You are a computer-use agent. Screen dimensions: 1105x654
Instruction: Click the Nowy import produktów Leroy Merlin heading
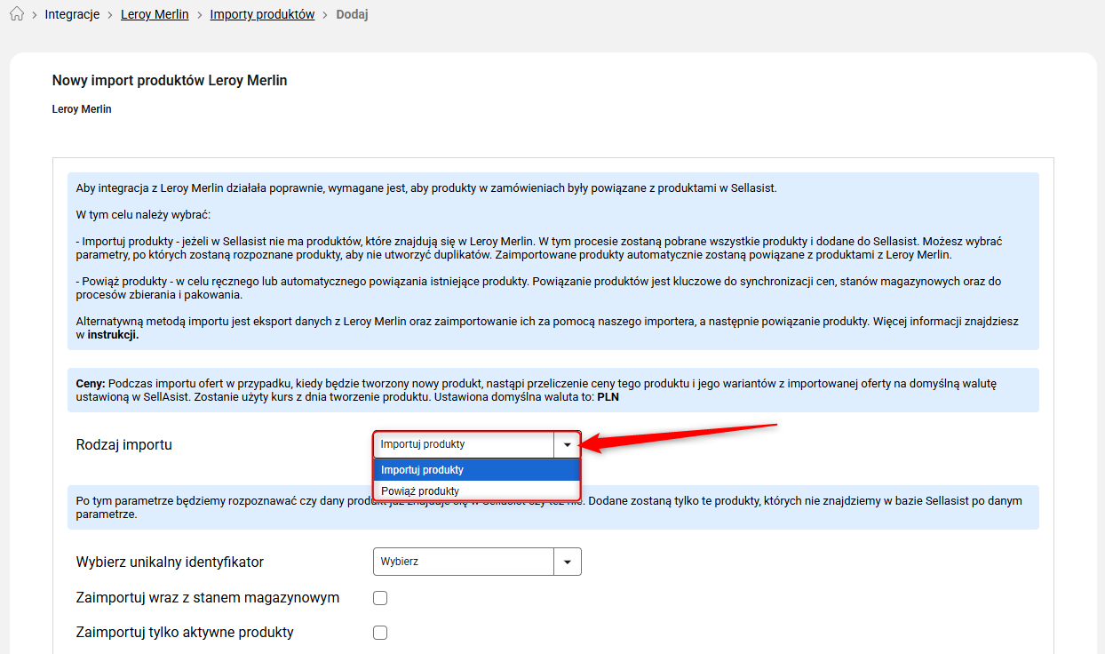tap(170, 81)
